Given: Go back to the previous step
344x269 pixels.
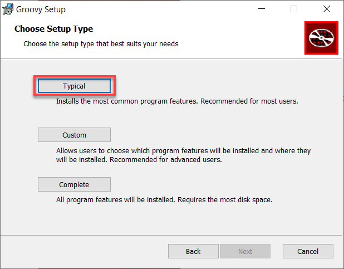Looking at the screenshot, I should point(193,251).
